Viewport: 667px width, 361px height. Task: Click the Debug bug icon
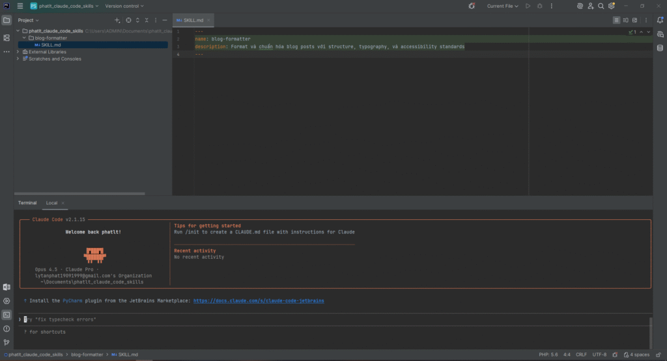(x=539, y=6)
